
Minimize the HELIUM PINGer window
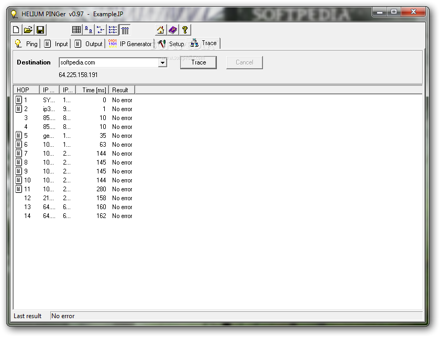point(380,12)
